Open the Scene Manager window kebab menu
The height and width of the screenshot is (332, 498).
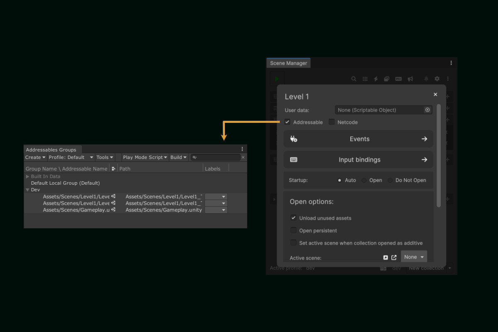[451, 63]
